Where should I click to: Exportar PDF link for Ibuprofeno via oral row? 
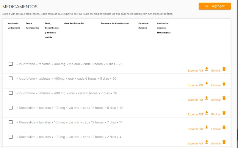pos(195,71)
